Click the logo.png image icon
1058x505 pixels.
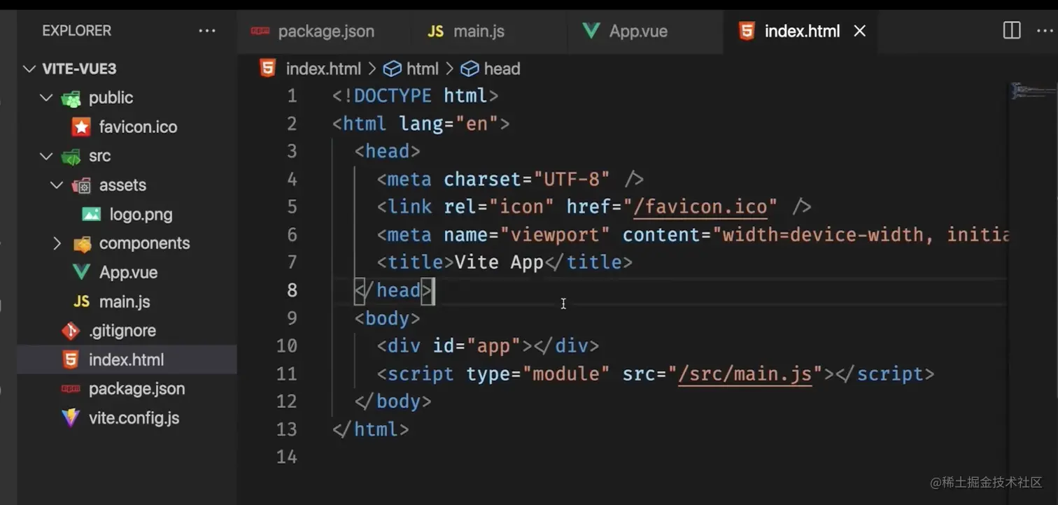93,214
